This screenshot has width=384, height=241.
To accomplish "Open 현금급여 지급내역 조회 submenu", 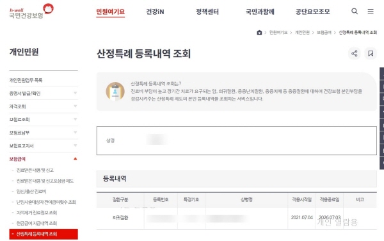I will pyautogui.click(x=36, y=223).
